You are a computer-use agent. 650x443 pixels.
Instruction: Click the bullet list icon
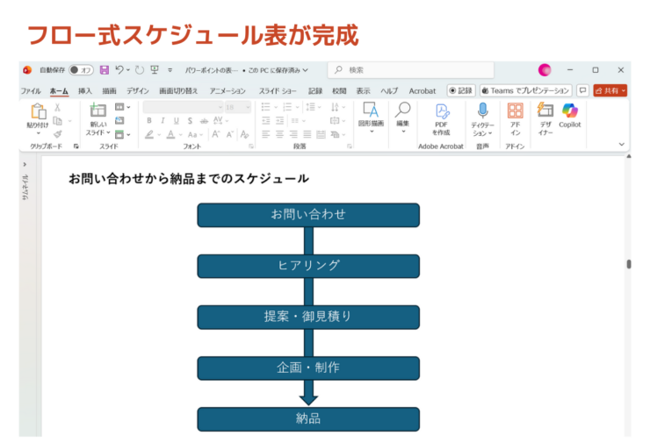pos(266,107)
